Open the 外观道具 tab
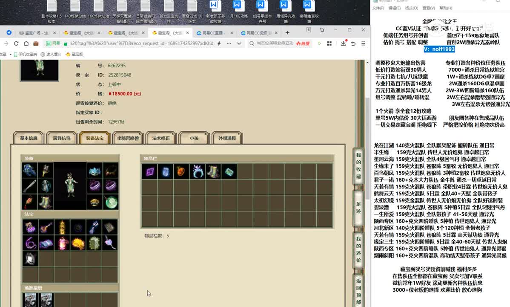 point(227,138)
